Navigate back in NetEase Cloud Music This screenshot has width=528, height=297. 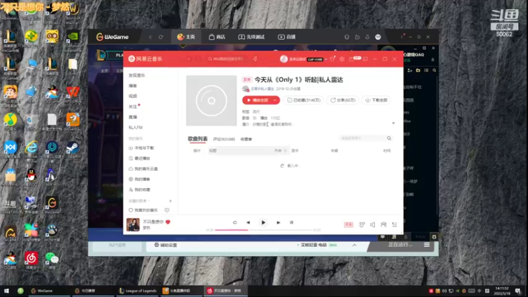(x=189, y=59)
